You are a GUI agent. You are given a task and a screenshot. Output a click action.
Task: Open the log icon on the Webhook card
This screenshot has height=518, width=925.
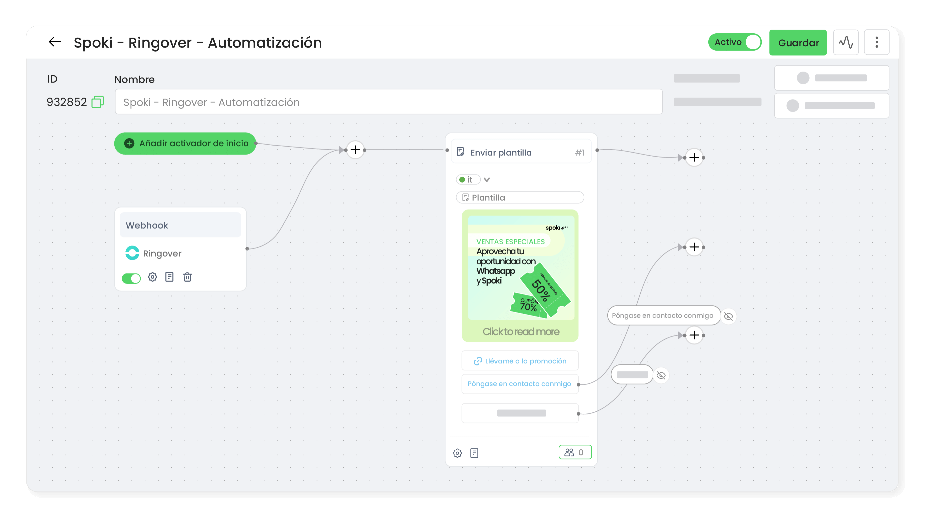coord(169,277)
